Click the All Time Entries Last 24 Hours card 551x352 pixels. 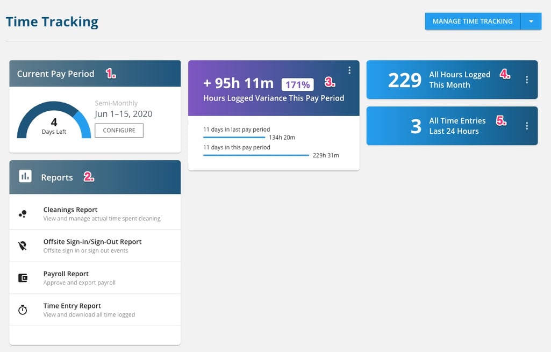452,126
